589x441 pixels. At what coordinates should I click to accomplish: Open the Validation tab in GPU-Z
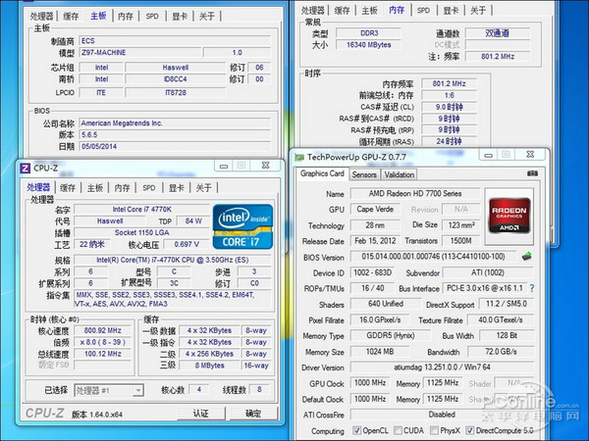tap(400, 174)
